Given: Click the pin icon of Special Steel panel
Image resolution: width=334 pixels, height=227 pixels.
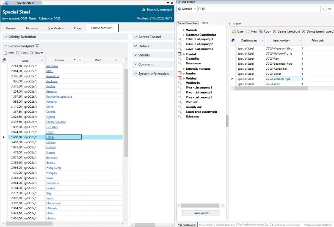Looking at the screenshot, I should [168, 3].
